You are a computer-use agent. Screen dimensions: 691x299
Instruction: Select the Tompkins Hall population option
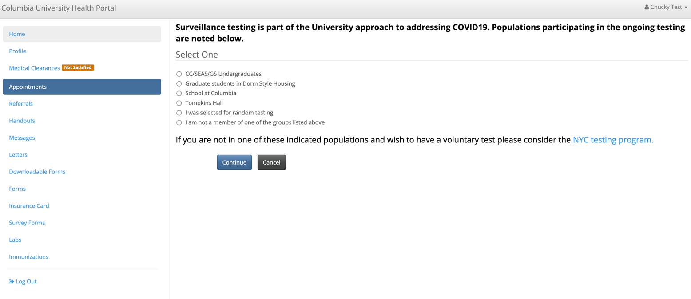click(x=179, y=103)
